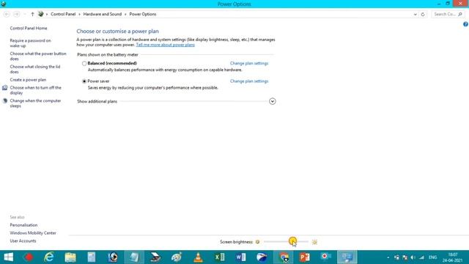Expand Show additional plans chevron
Viewport: 469px width, 264px height.
pyautogui.click(x=272, y=101)
